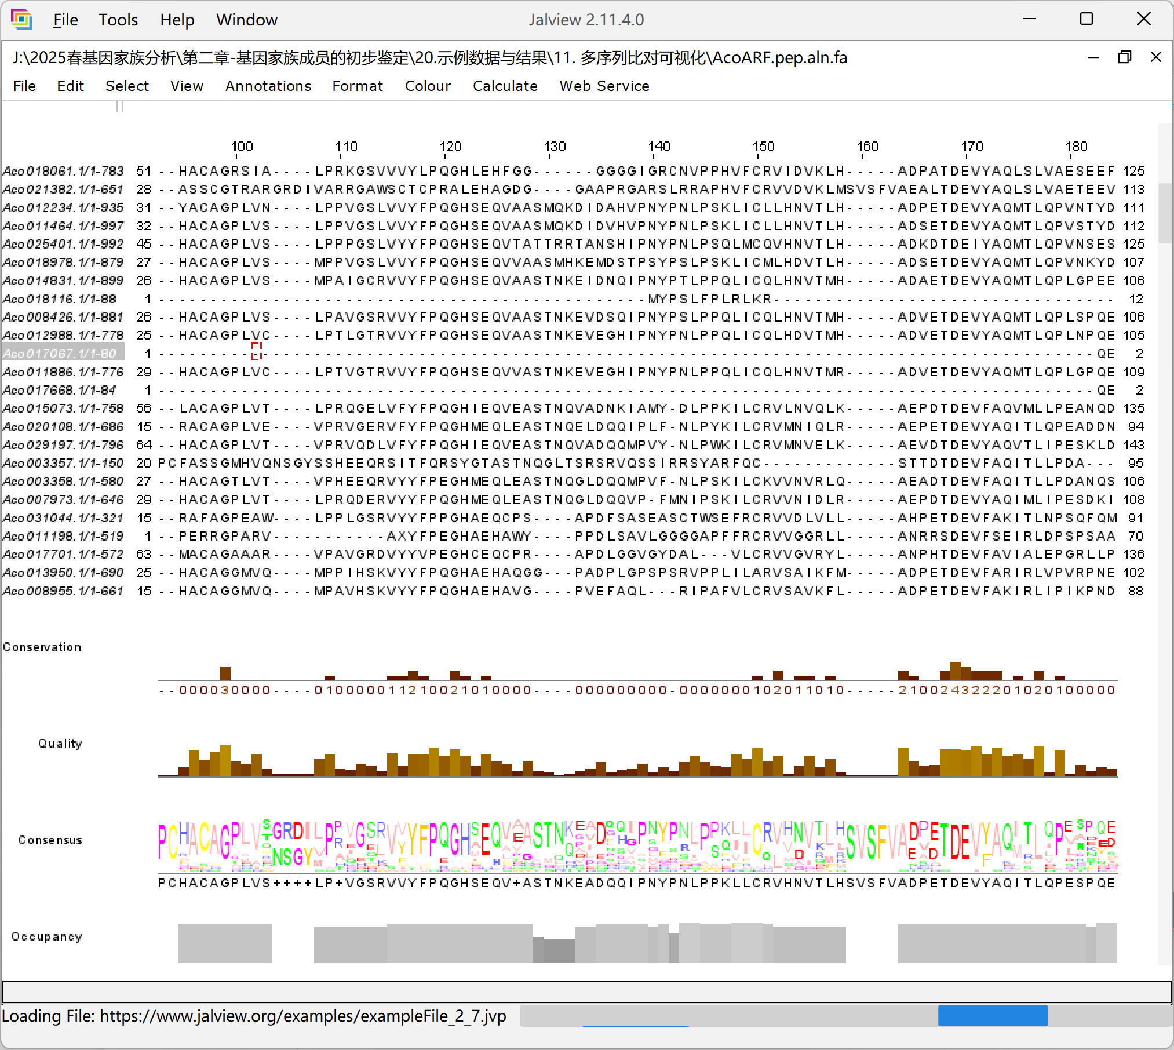Screen dimensions: 1174x1050
Task: Click the blue loading progress bar
Action: coord(992,1016)
